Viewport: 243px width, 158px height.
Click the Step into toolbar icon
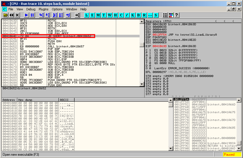41,15
